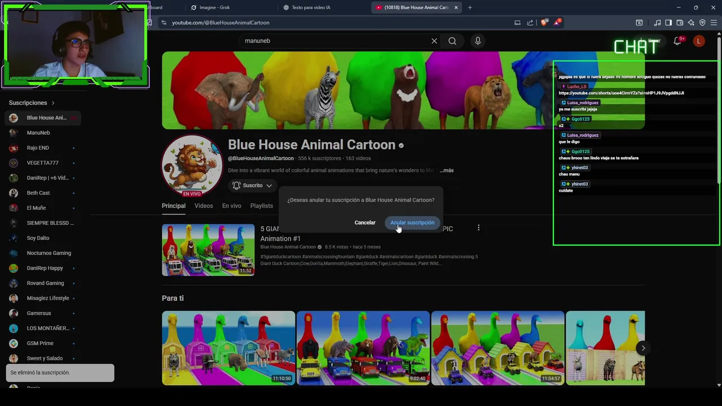
Task: Open Nocturnos Gaming subscription channel
Action: tap(43, 253)
